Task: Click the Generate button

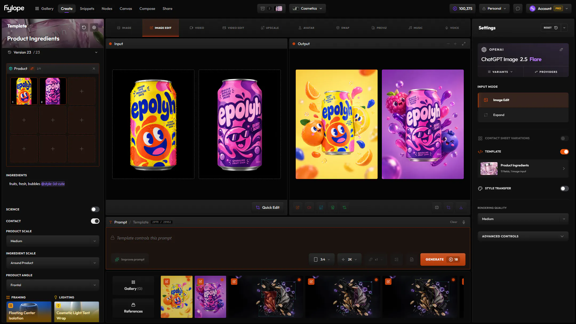Action: tap(443, 259)
